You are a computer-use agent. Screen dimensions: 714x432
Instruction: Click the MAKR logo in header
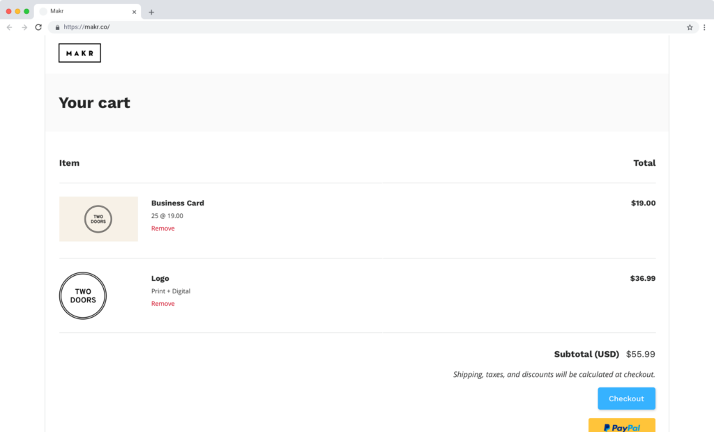[x=79, y=53]
